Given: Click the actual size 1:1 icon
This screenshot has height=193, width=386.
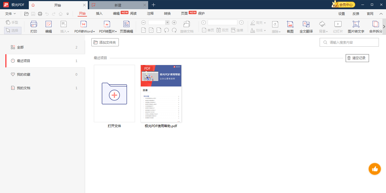Looking at the screenshot, I should [x=143, y=30].
